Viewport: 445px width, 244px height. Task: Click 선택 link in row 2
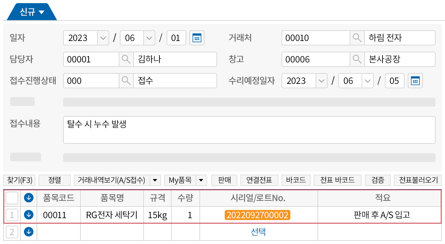click(258, 232)
